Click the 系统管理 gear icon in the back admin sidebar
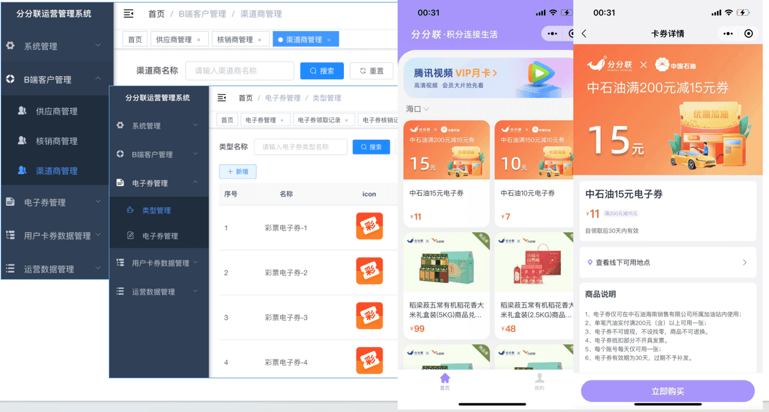769x412 pixels. (x=10, y=46)
